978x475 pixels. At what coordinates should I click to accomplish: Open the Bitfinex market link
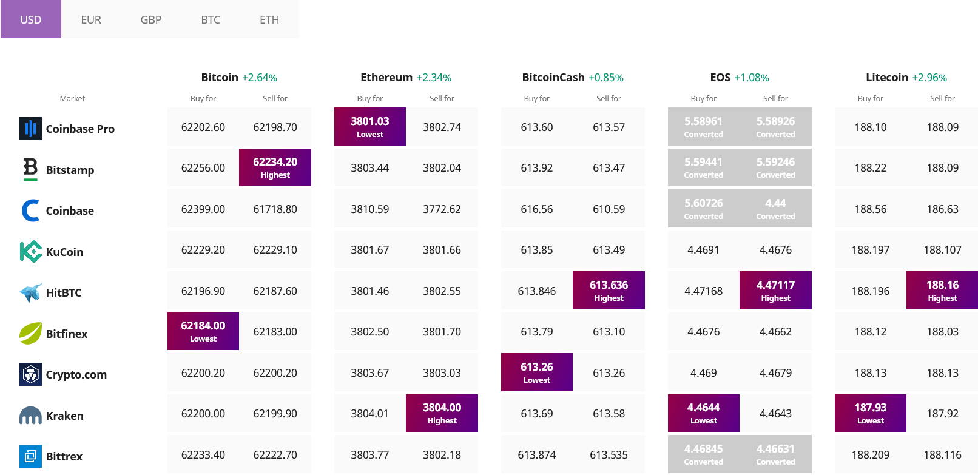(x=67, y=334)
